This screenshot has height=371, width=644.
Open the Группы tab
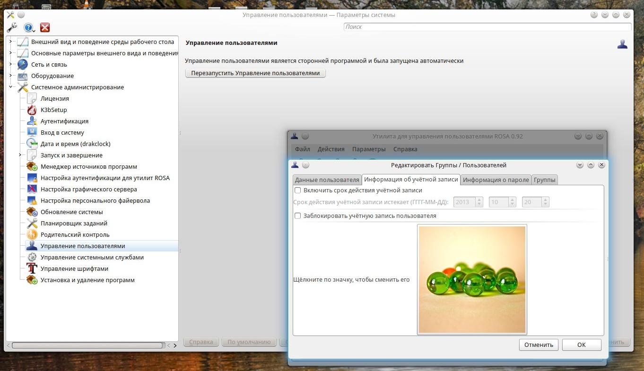pos(545,180)
